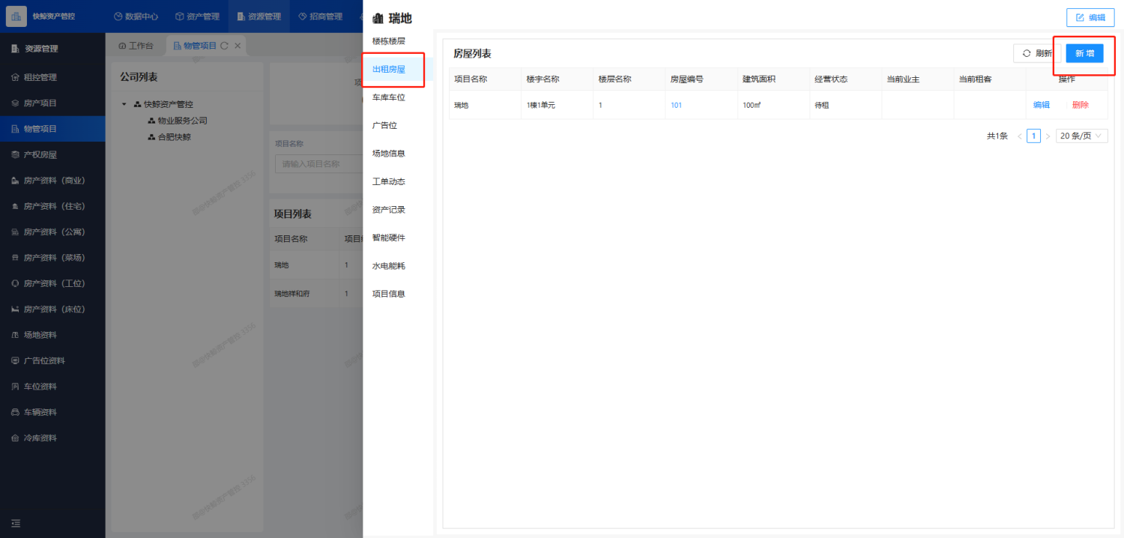Image resolution: width=1124 pixels, height=538 pixels.
Task: Select page 1 in pagination
Action: coord(1034,136)
